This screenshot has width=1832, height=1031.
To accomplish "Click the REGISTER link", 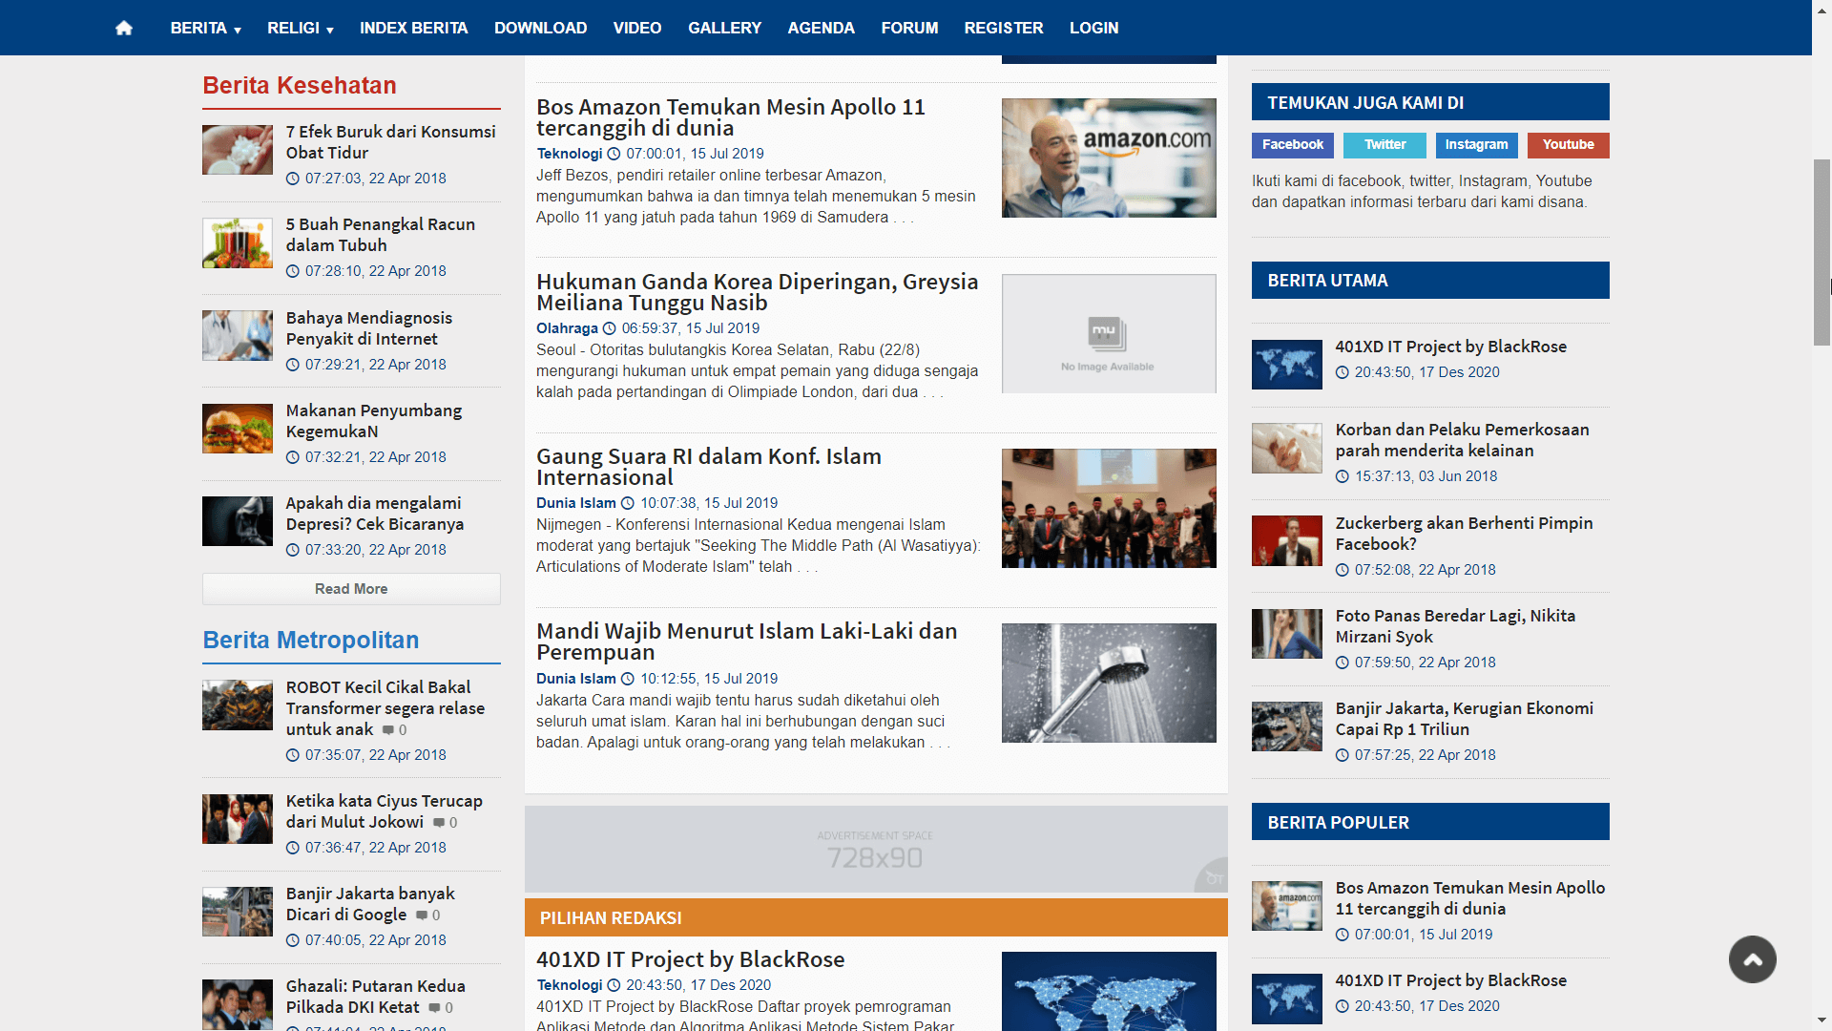I will click(x=1003, y=28).
